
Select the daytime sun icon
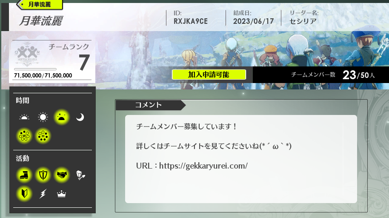(43, 117)
